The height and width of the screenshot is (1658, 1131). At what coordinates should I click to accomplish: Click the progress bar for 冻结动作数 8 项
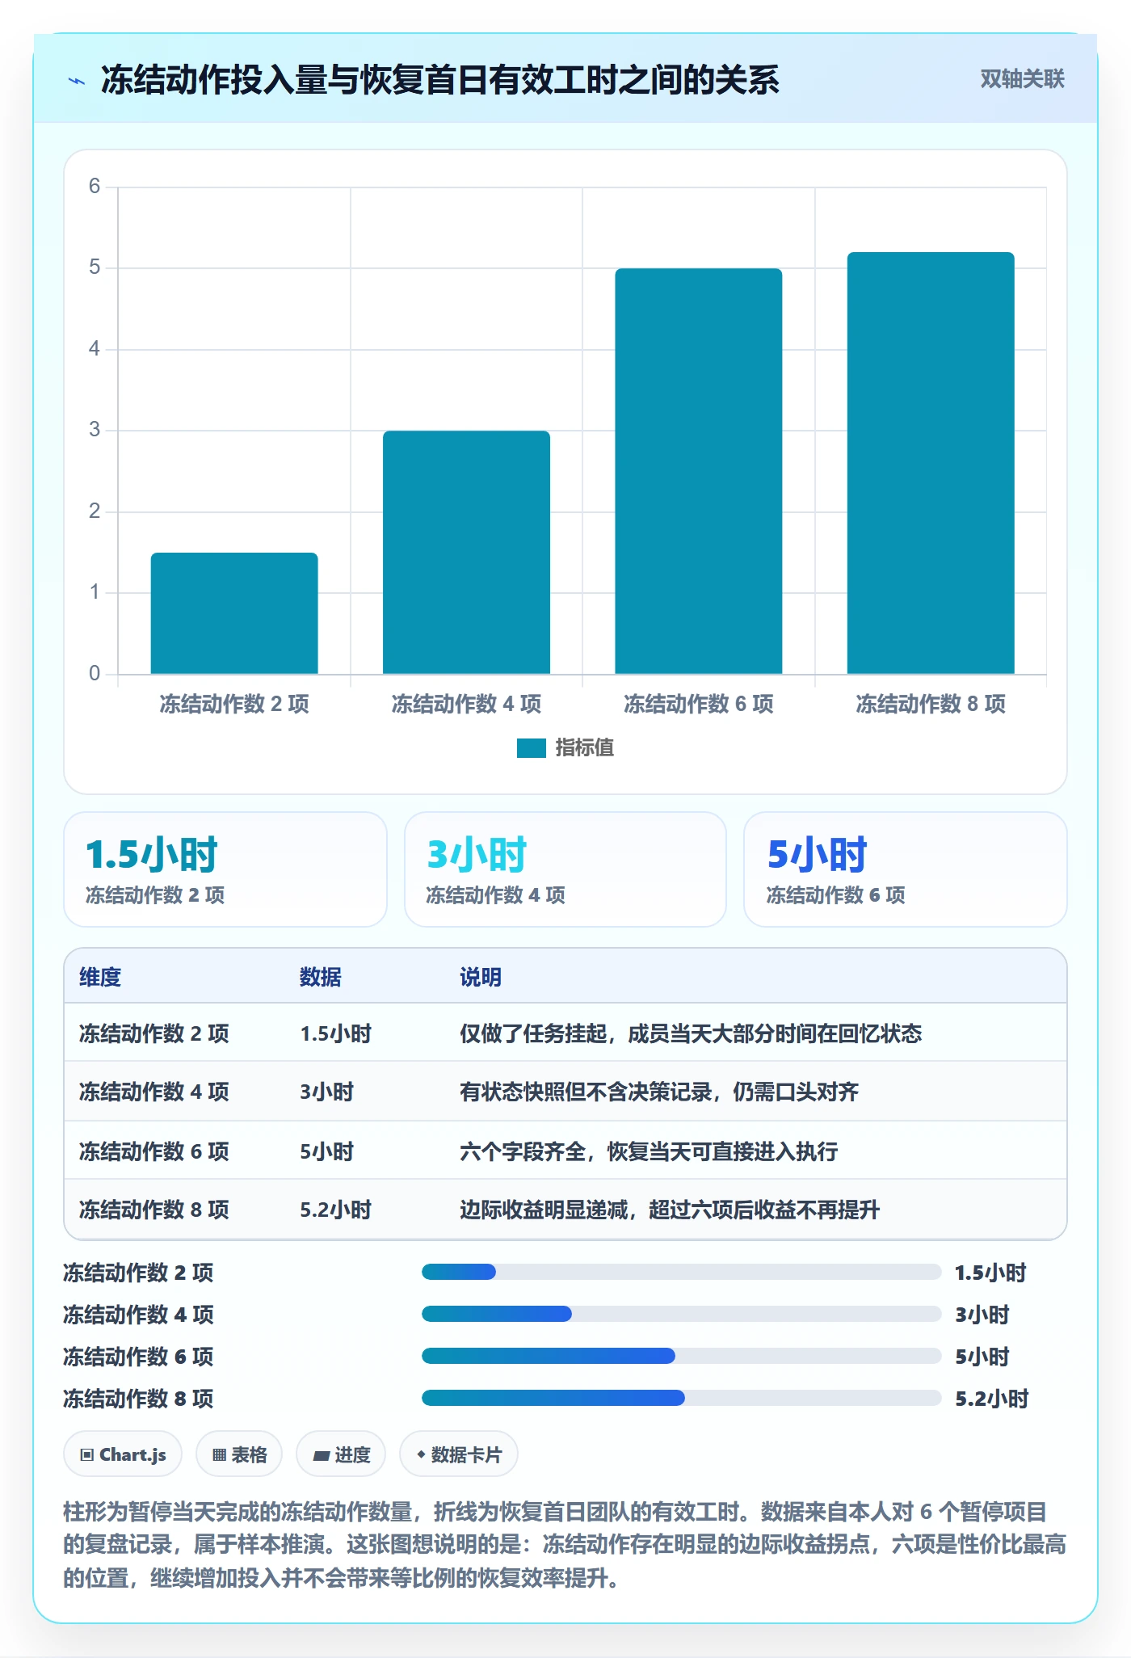[x=681, y=1399]
